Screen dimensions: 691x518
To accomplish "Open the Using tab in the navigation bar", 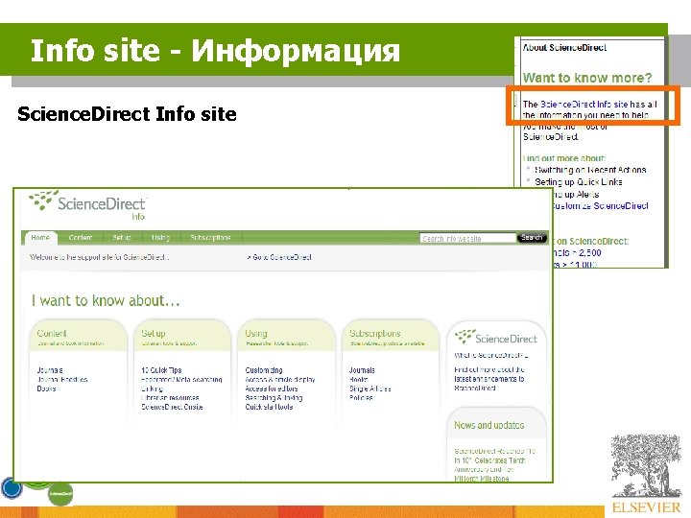I will 160,238.
